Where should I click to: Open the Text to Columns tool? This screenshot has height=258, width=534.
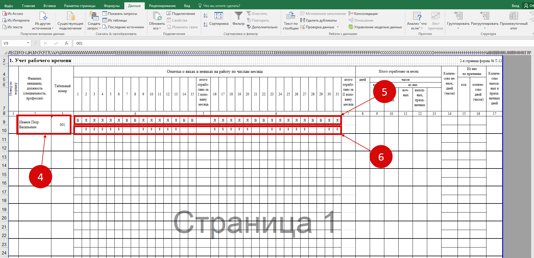pyautogui.click(x=290, y=21)
